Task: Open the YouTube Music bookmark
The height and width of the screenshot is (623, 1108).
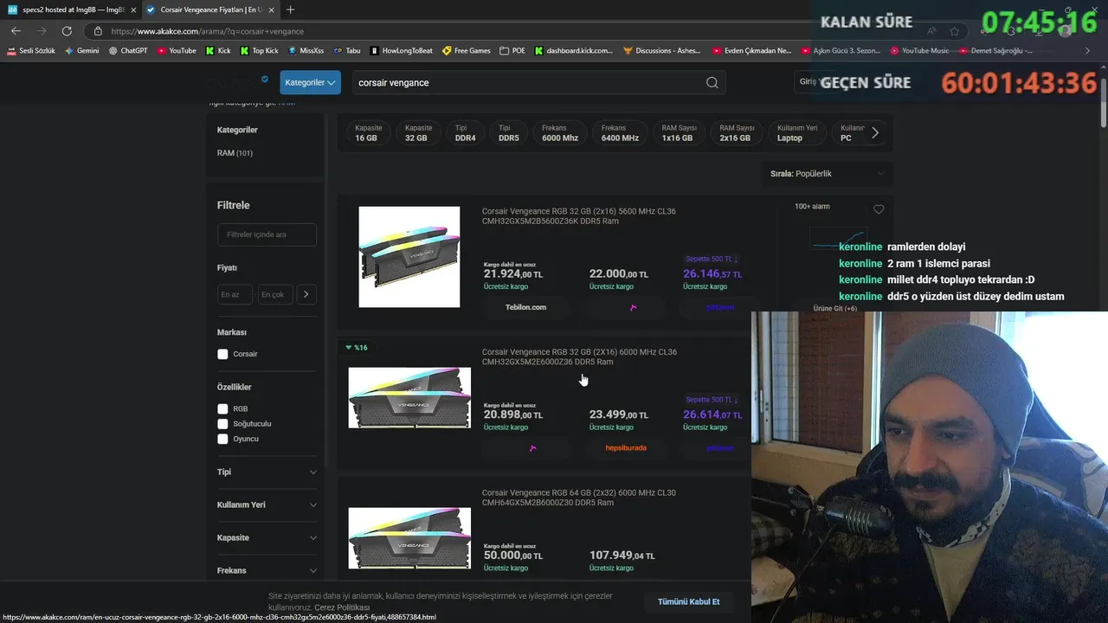Action: [919, 51]
